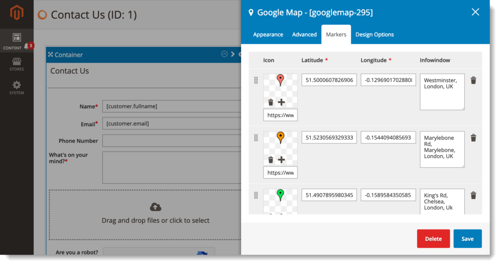Click 'Drag and drop files or click to select'
The width and height of the screenshot is (500, 265).
click(155, 221)
